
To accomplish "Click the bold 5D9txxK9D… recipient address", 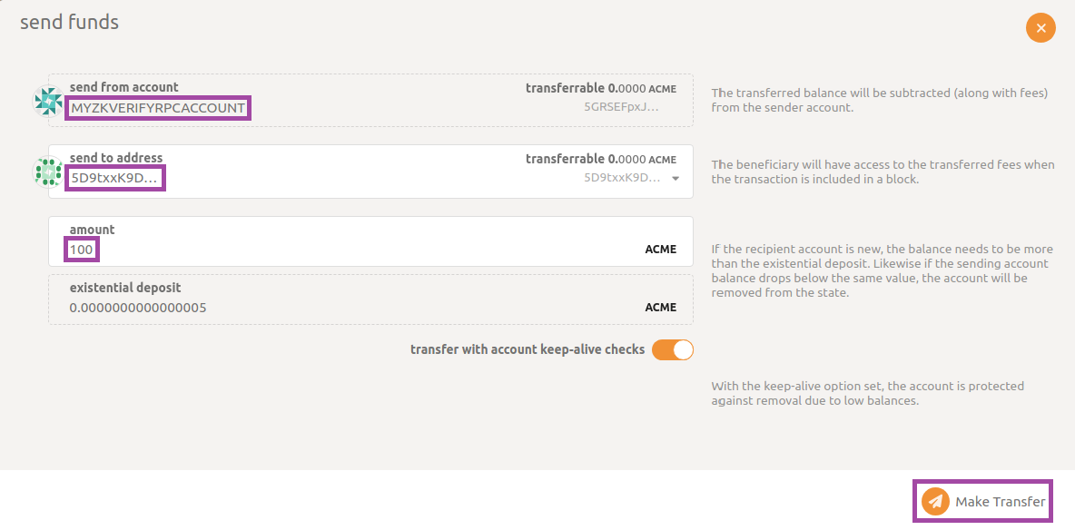I will click(114, 178).
